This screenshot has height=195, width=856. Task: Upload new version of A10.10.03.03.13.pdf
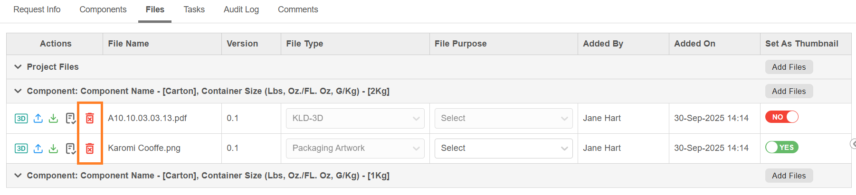(x=38, y=118)
